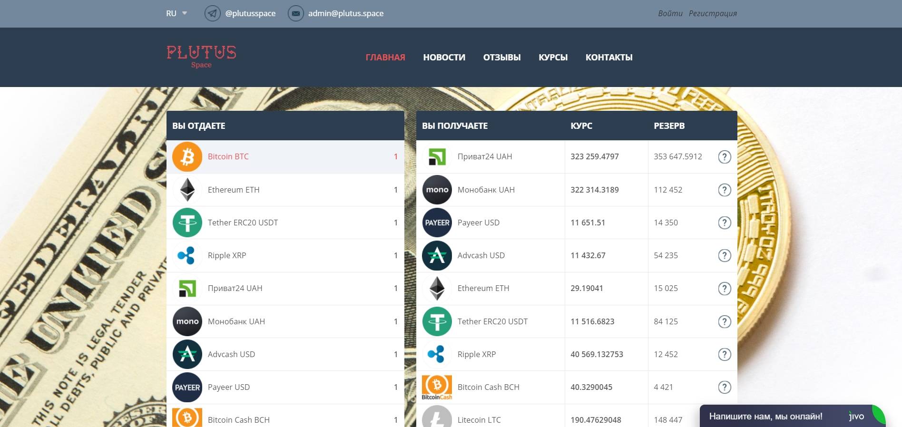Click rate value 11 651.51

click(588, 223)
